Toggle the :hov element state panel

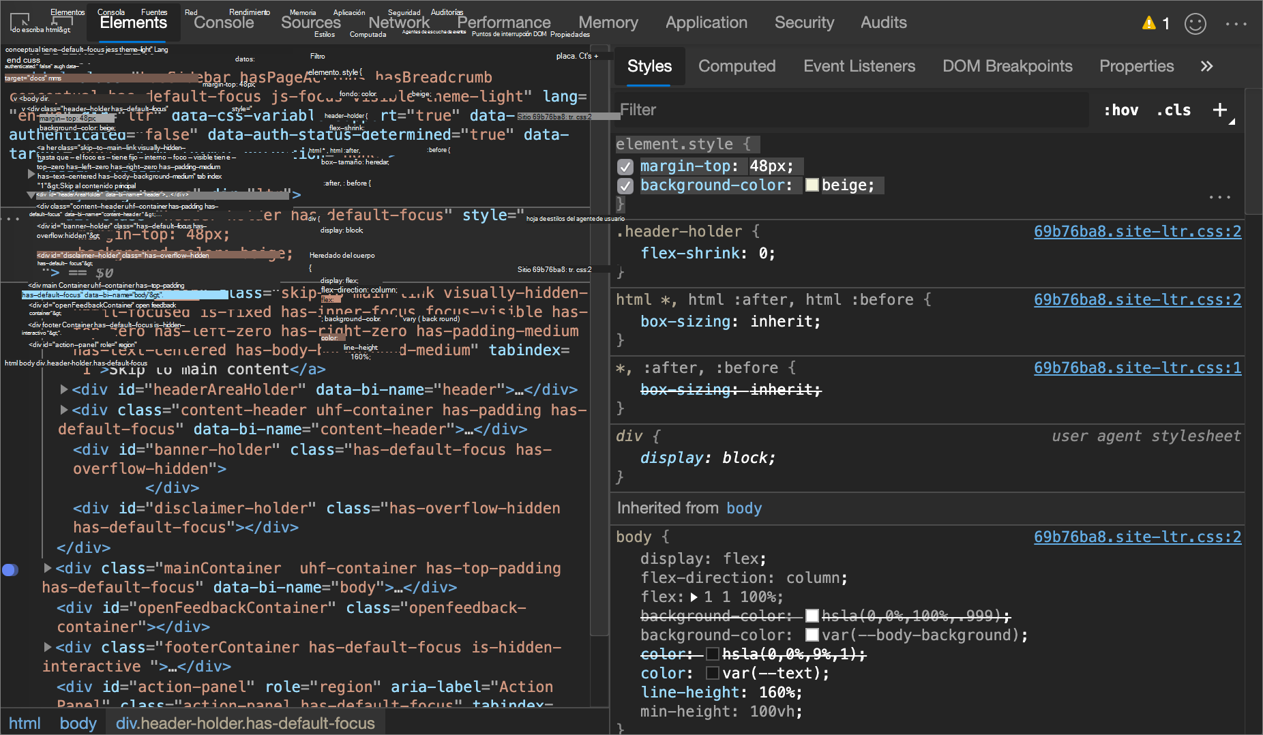tap(1120, 110)
